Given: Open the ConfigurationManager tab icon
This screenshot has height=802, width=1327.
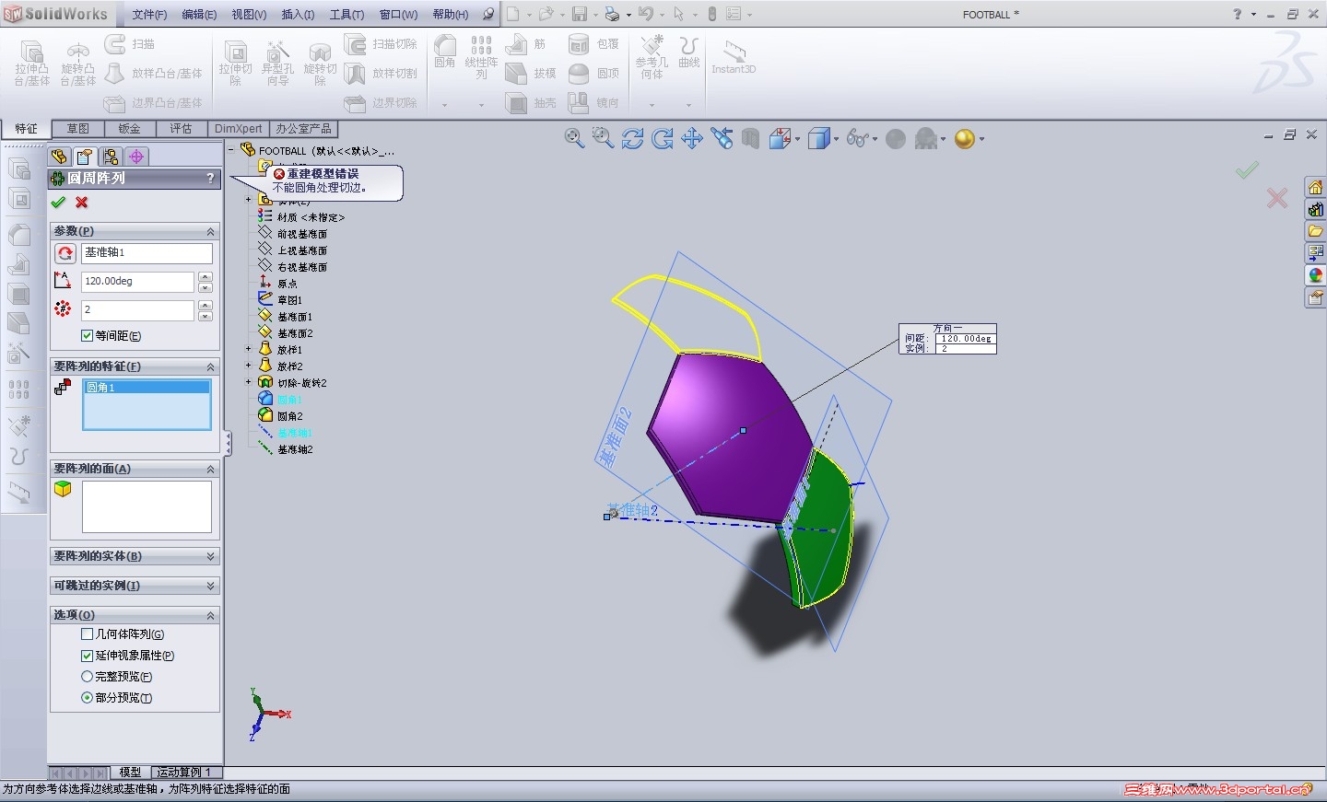Looking at the screenshot, I should coord(111,157).
